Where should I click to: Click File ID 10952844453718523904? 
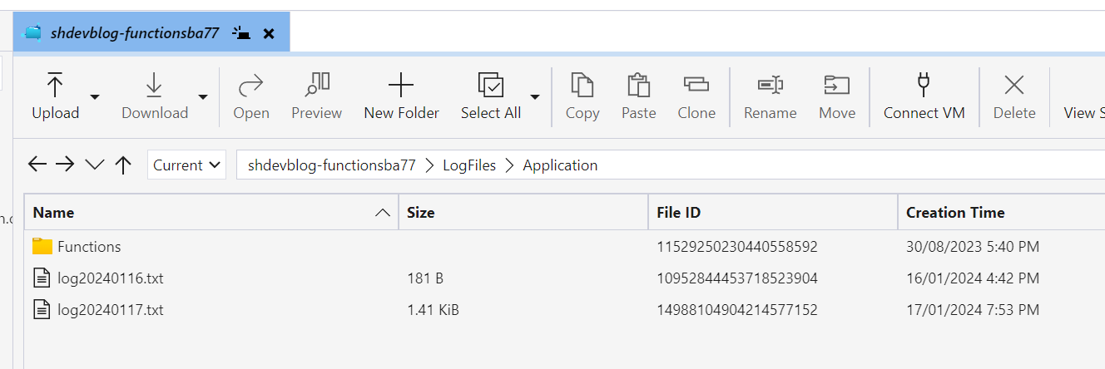[x=737, y=278]
